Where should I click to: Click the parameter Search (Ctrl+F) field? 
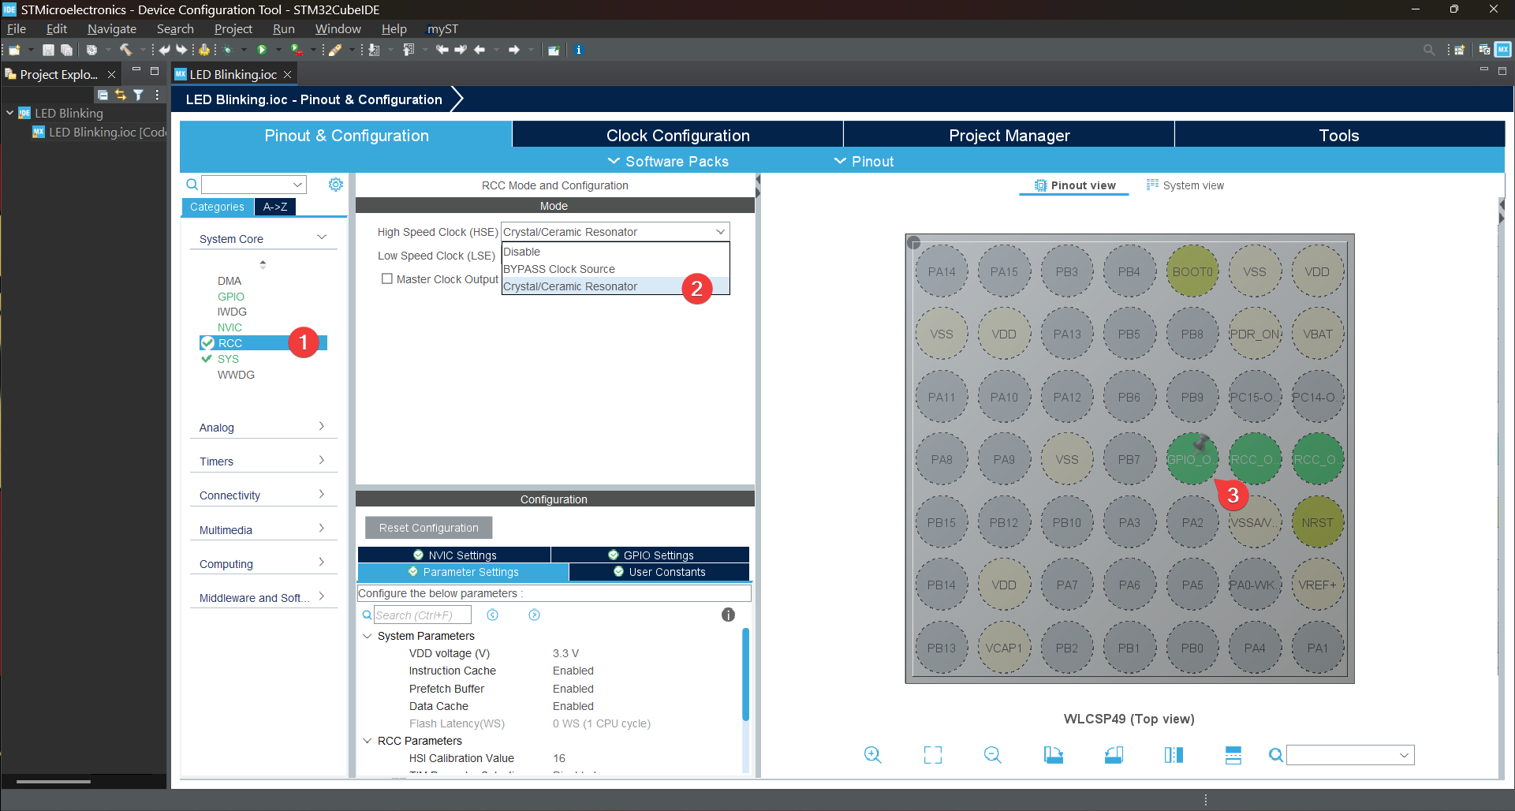point(422,615)
